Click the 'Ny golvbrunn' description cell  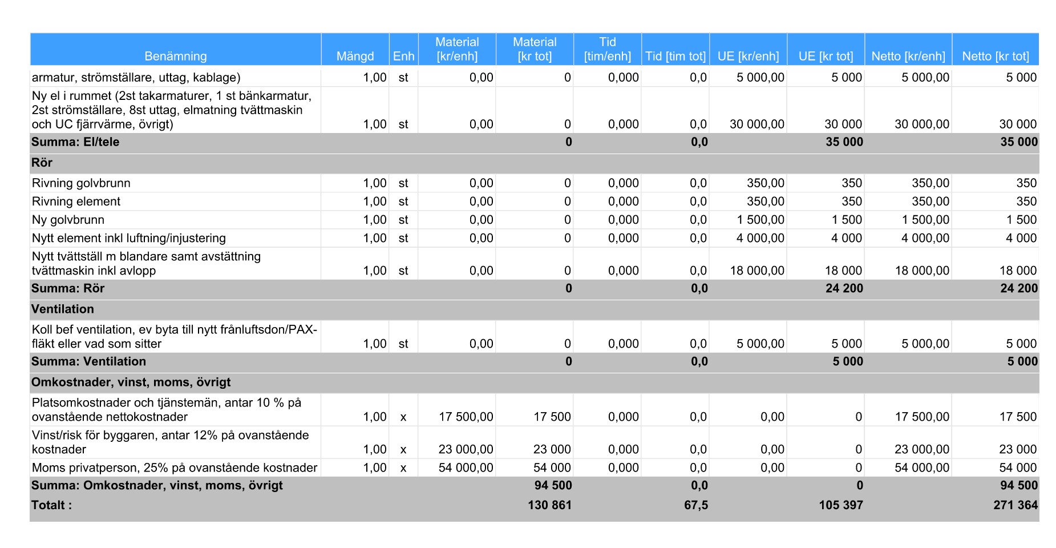[68, 220]
